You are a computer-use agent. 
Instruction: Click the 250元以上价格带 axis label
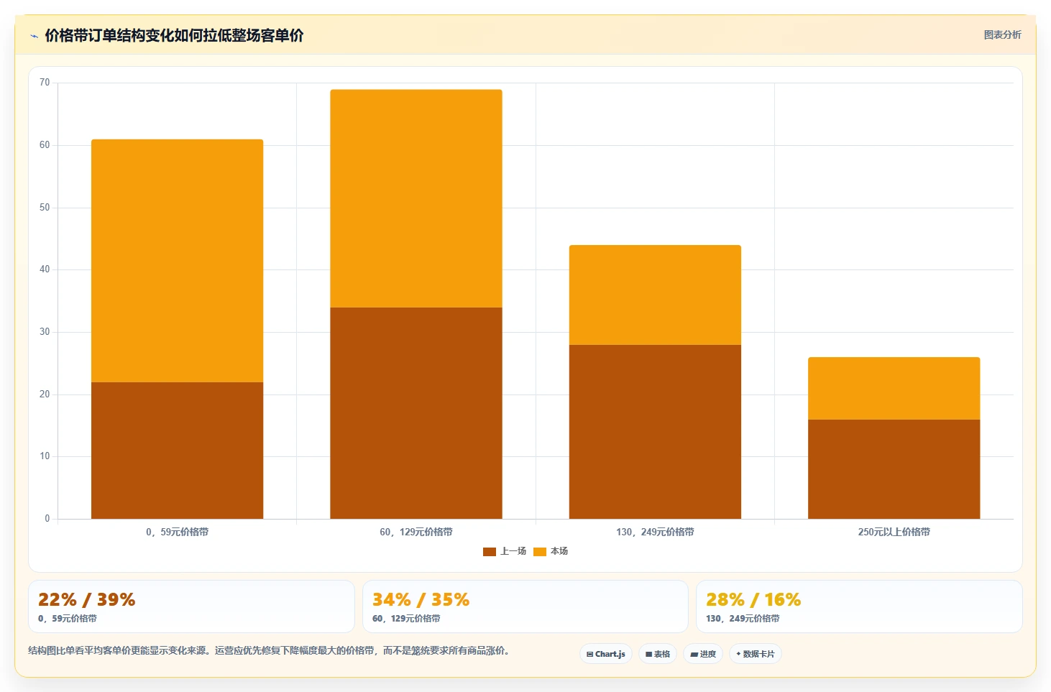click(x=894, y=532)
